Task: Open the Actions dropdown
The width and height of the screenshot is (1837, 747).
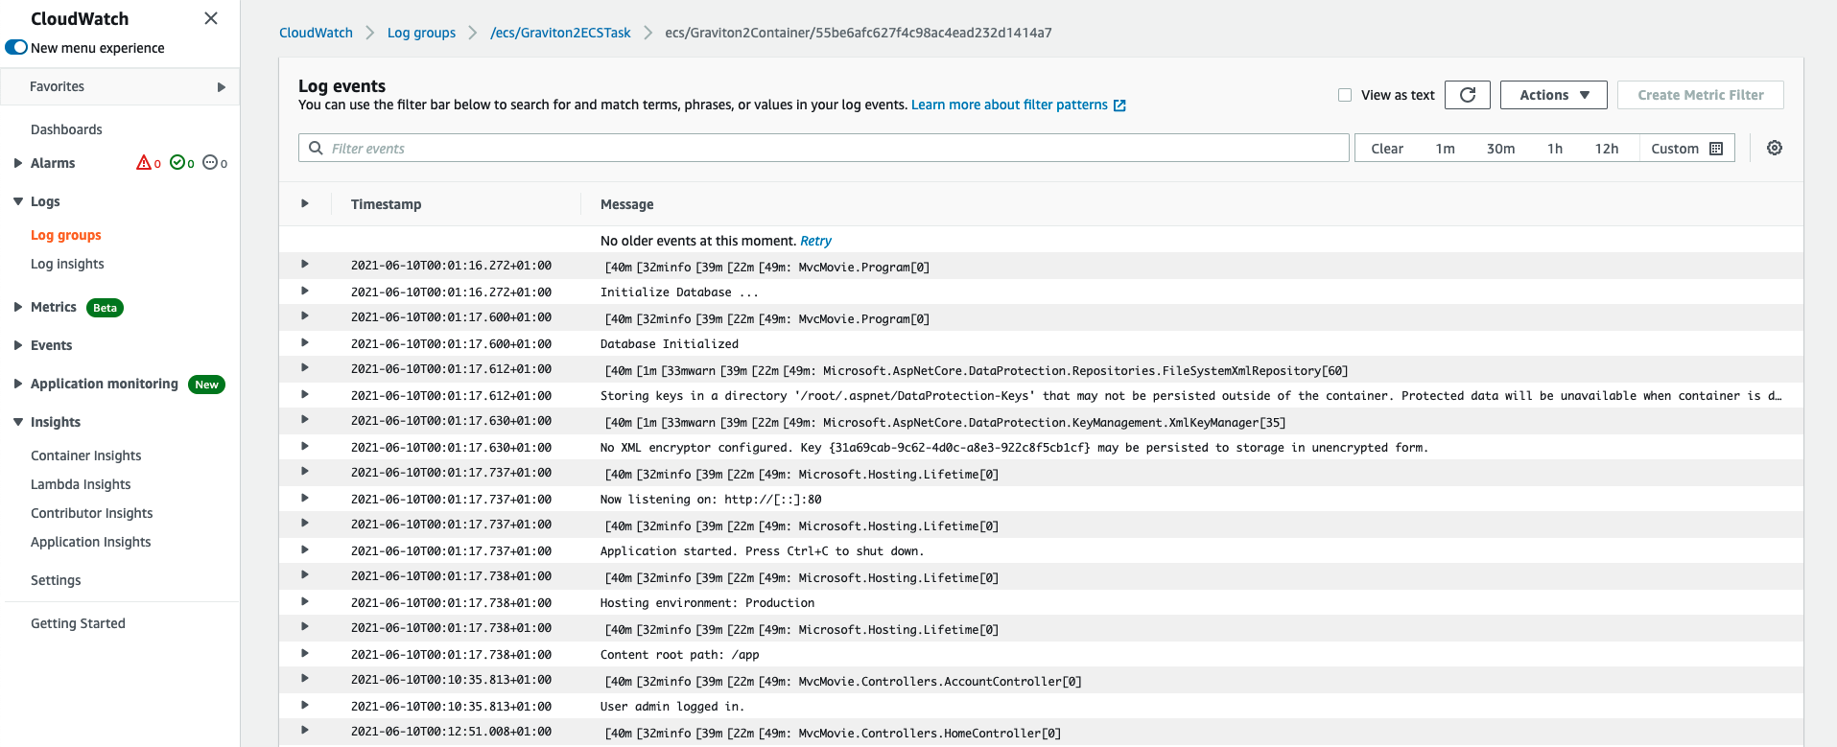Action: [x=1554, y=95]
